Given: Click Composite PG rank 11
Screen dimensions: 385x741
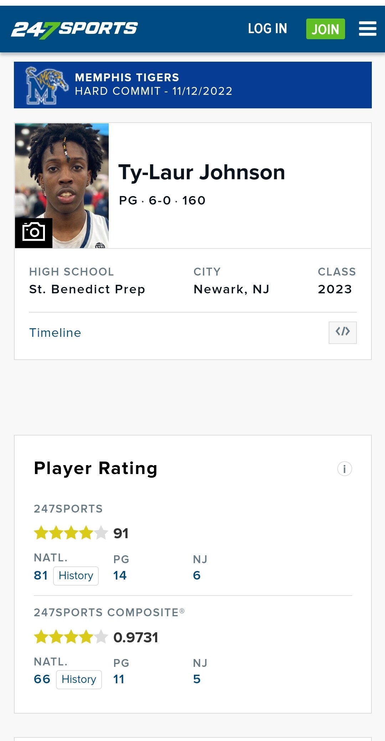Looking at the screenshot, I should [119, 679].
